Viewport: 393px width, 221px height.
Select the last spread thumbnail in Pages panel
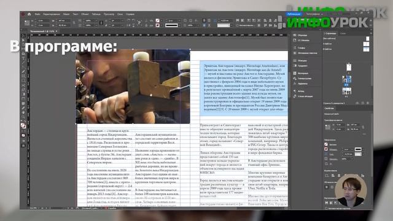point(346,91)
